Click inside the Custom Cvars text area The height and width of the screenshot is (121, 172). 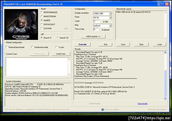[x=36, y=66]
